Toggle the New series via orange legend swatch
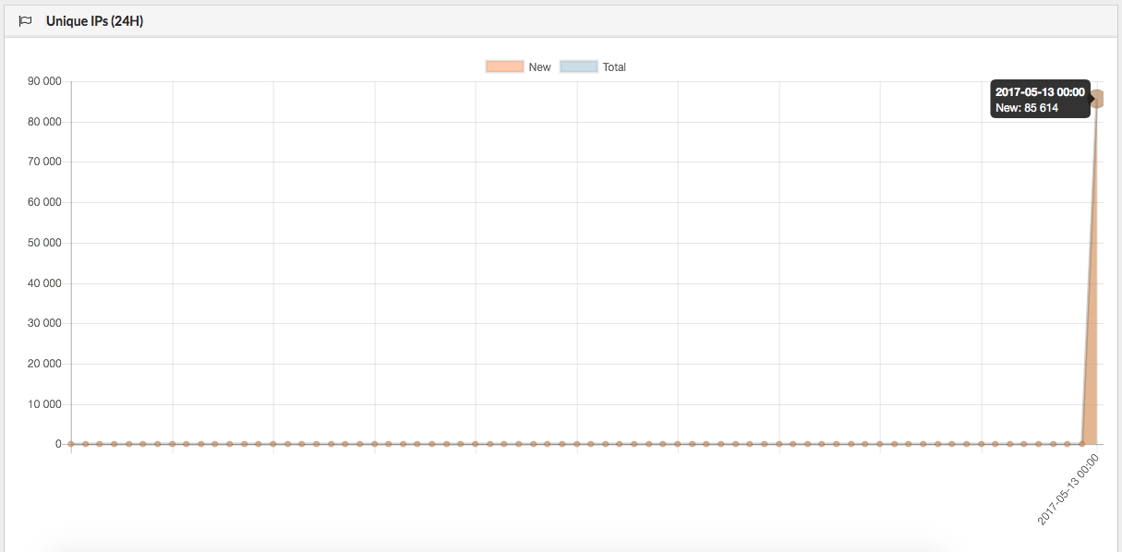Image resolution: width=1122 pixels, height=552 pixels. [x=504, y=66]
